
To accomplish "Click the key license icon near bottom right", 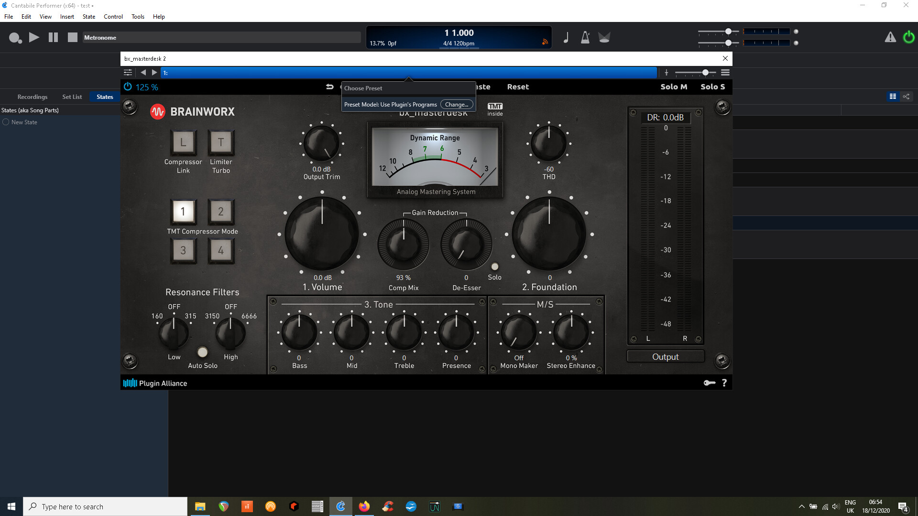I will point(710,383).
